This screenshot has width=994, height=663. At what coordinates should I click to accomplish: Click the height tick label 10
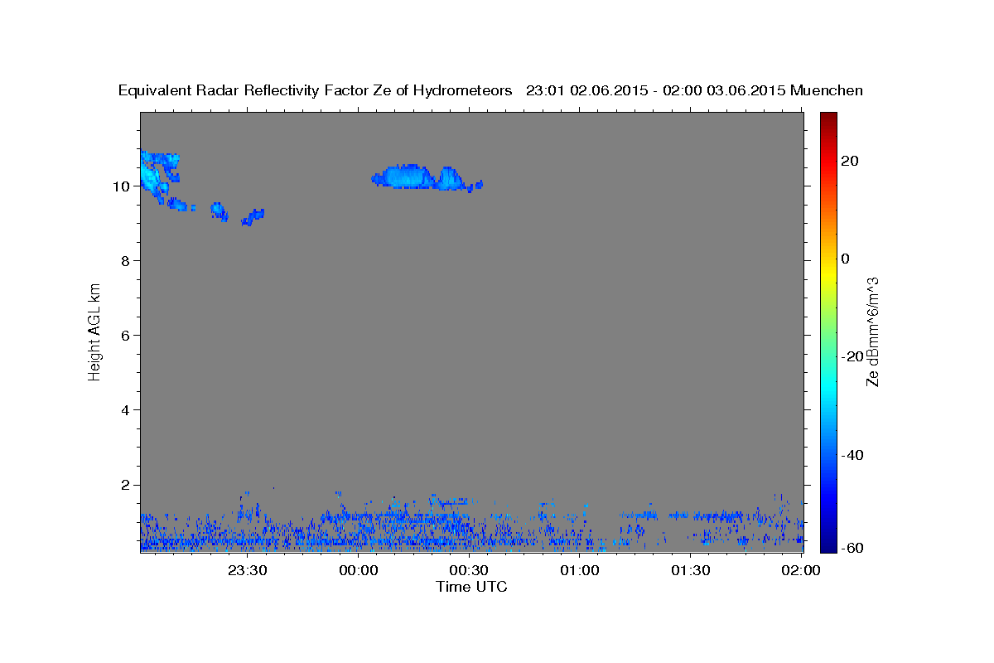(122, 186)
